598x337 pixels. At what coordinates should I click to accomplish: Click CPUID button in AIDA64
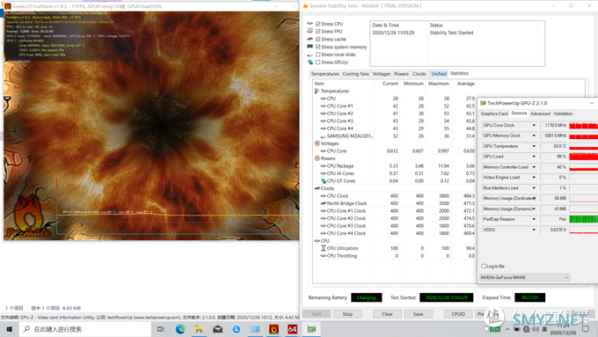click(458, 314)
